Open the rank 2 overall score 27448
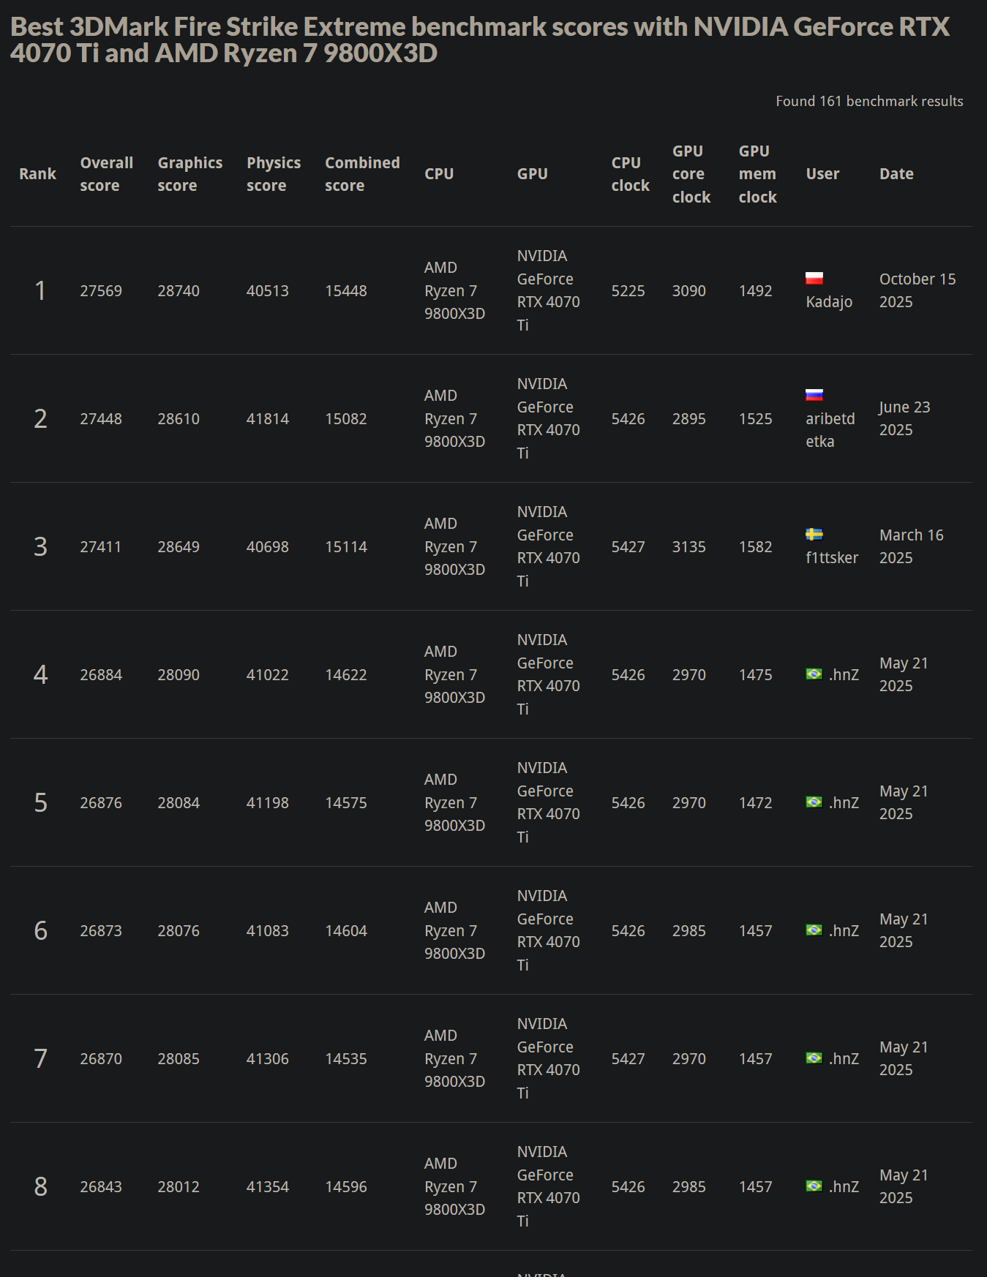 coord(101,419)
